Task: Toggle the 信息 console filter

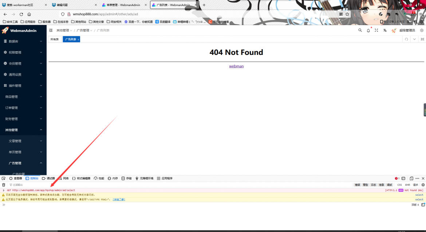Action: pos(382,185)
